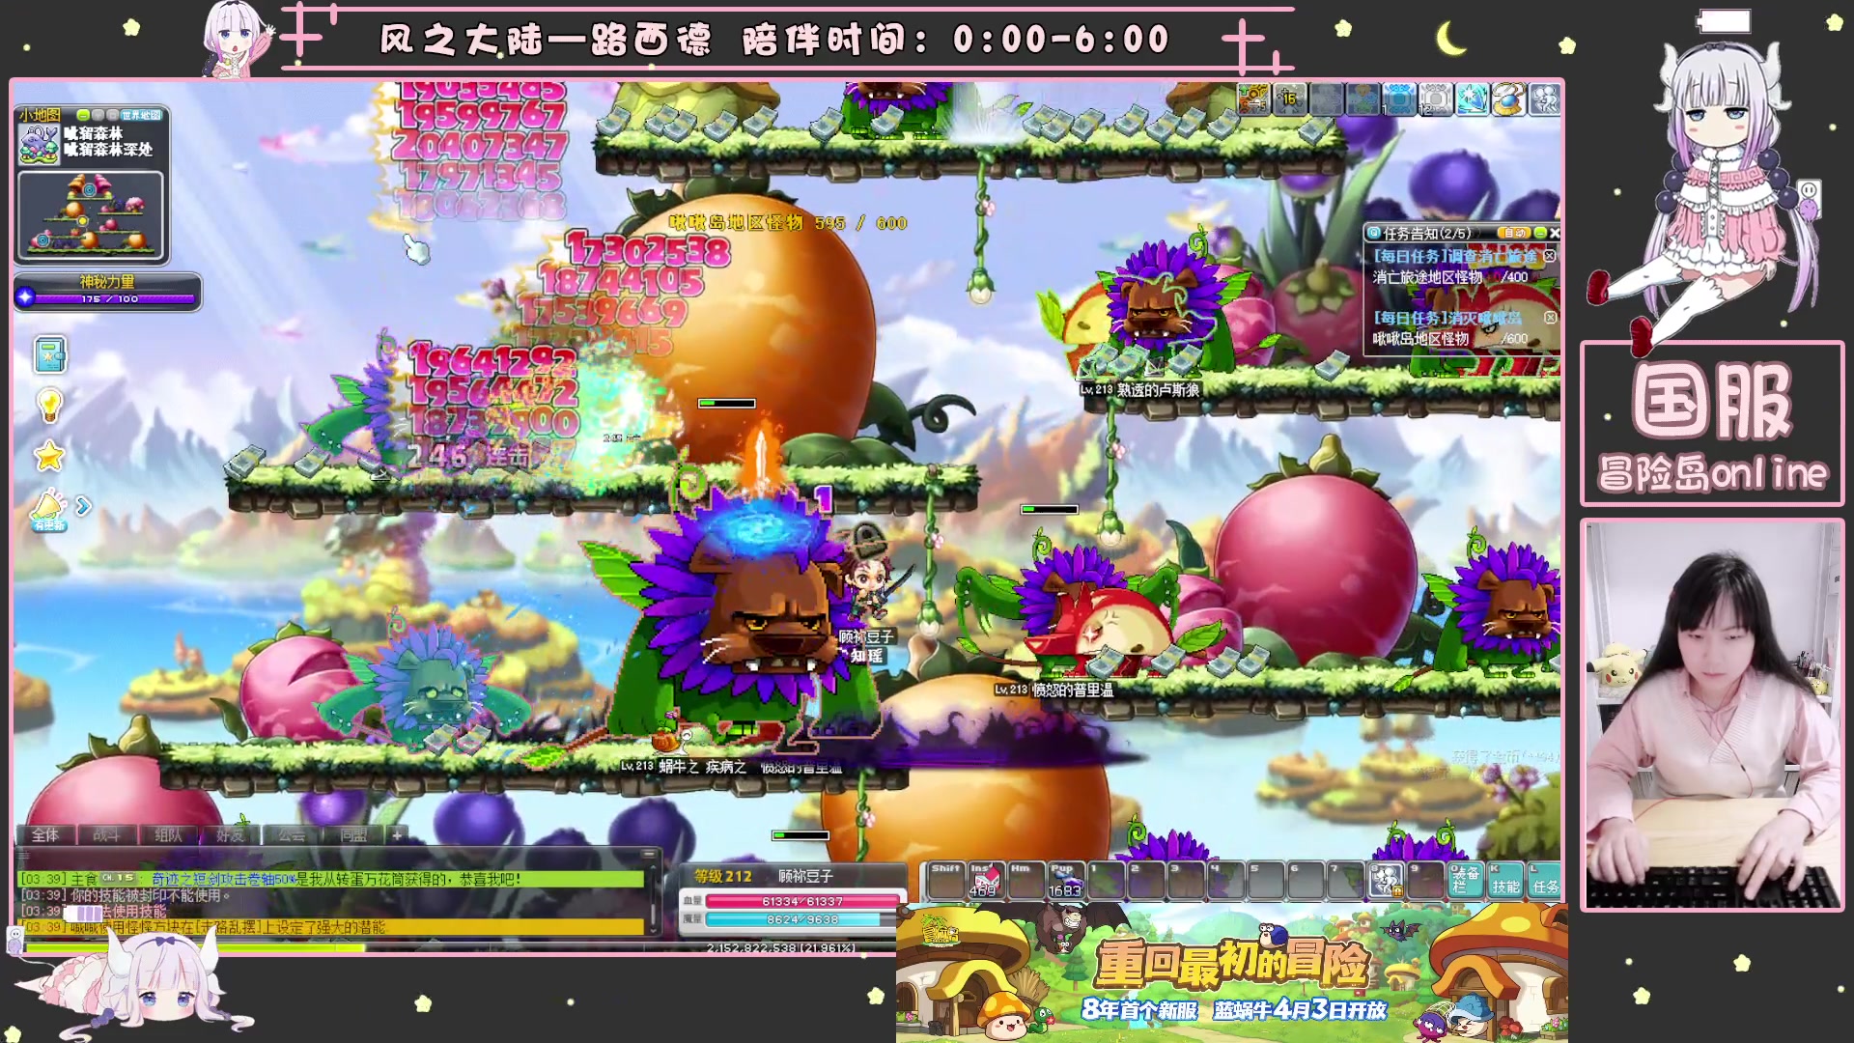Click the arcane force star orb icon
1854x1043 pixels.
point(26,297)
